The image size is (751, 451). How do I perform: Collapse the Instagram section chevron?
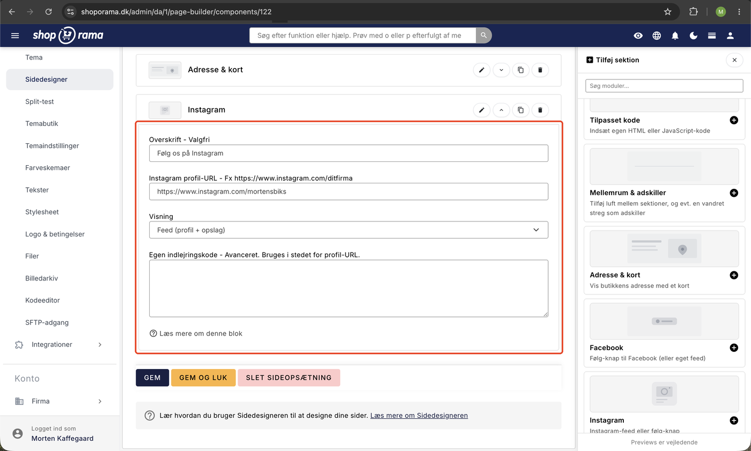coord(501,110)
